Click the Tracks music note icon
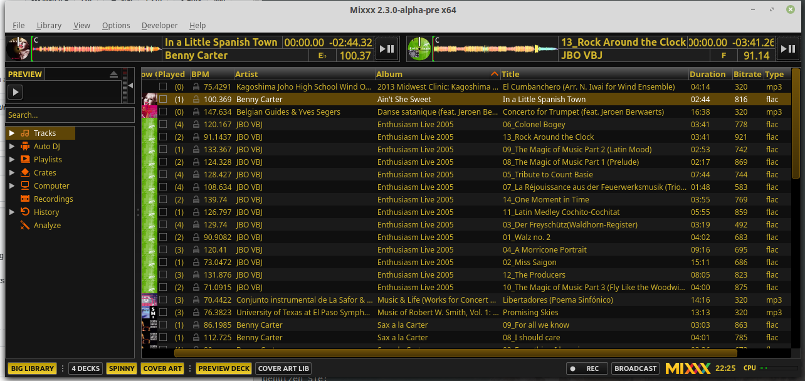805x381 pixels. pos(25,133)
